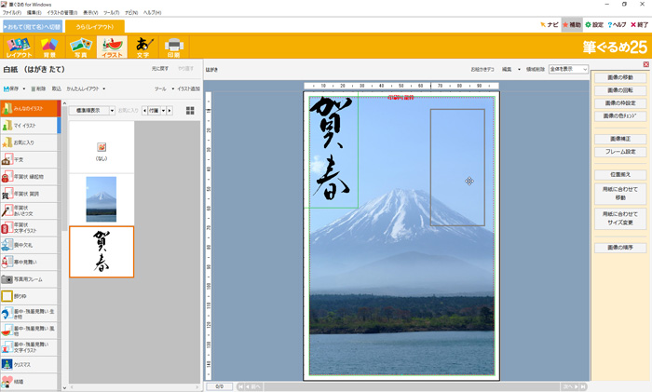Switch to the おもて(宛て名)へ切替 tab
Screen dimensions: 652x392
point(32,26)
